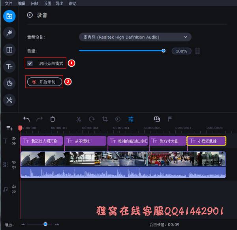Click the Redo arrow in timeline toolbar

tap(39, 119)
